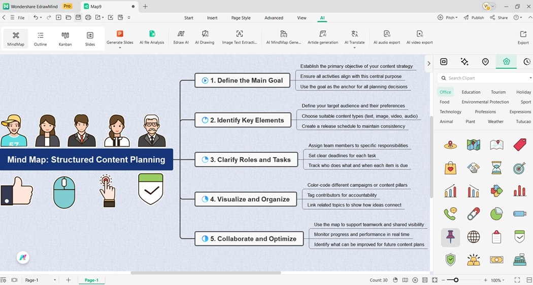Switch to MindMap view mode
This screenshot has height=285, width=533.
point(16,39)
